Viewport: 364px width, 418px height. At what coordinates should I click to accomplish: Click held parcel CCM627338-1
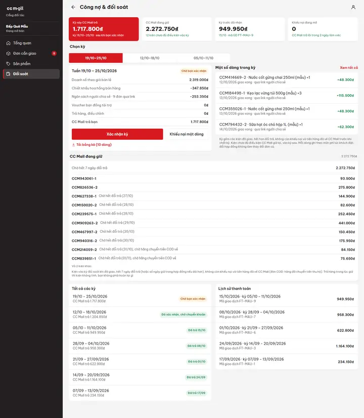(213, 196)
